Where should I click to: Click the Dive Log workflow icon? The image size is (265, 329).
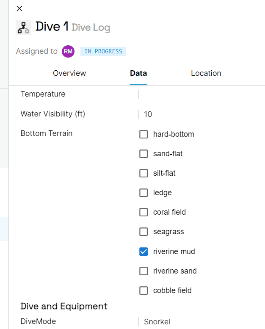(x=23, y=28)
